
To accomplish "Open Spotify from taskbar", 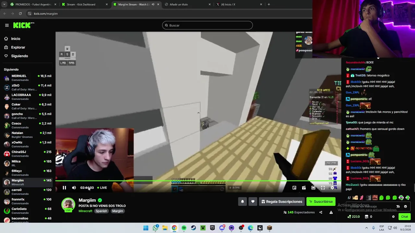I will pyautogui.click(x=184, y=228).
